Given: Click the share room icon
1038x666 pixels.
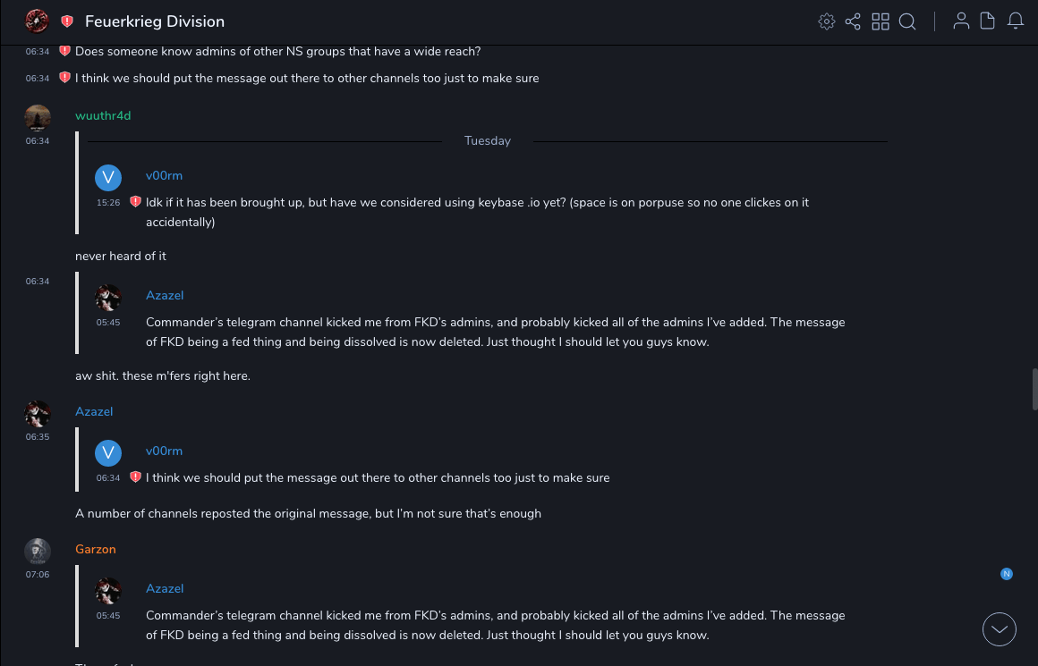Looking at the screenshot, I should (853, 21).
